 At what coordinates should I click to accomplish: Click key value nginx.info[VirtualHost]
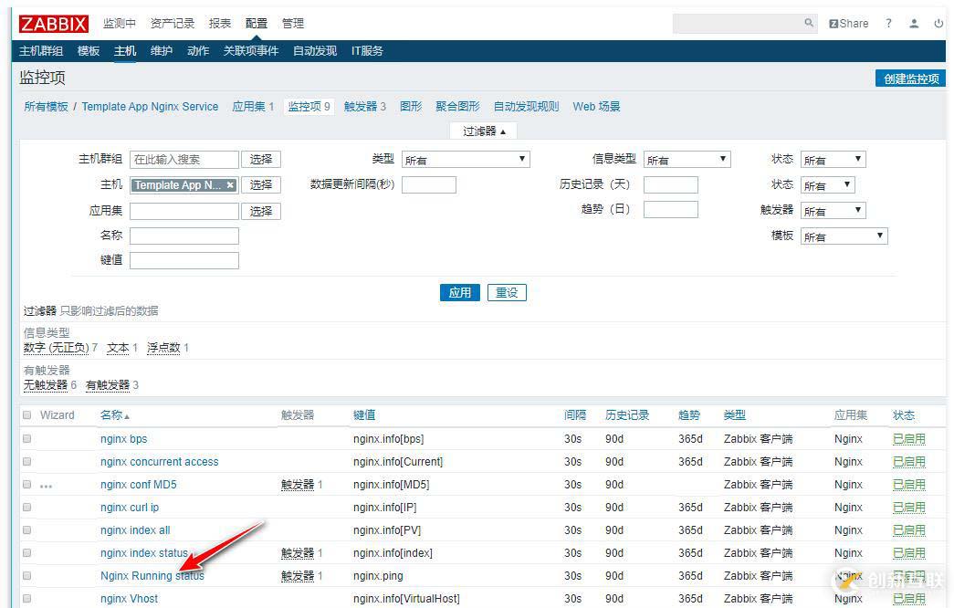(x=406, y=599)
